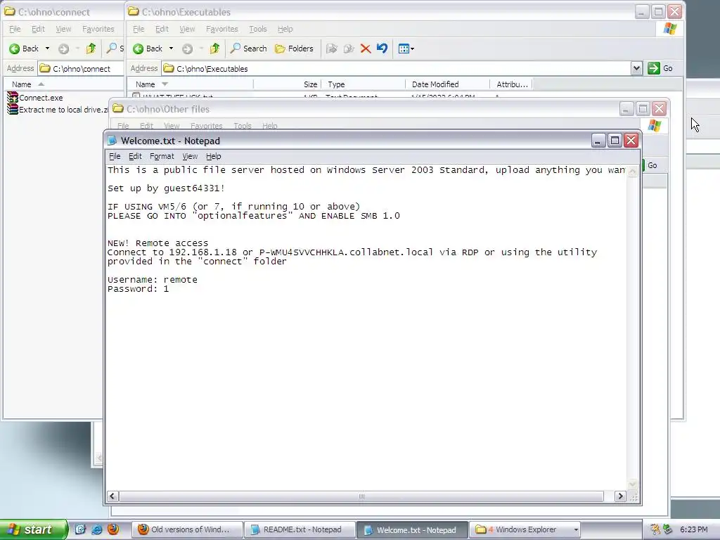Open Notepad Help menu
720x540 pixels.
point(213,156)
